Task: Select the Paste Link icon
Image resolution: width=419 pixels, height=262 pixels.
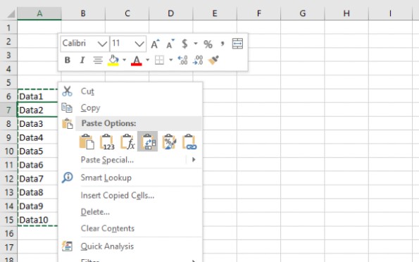Action: [189, 142]
